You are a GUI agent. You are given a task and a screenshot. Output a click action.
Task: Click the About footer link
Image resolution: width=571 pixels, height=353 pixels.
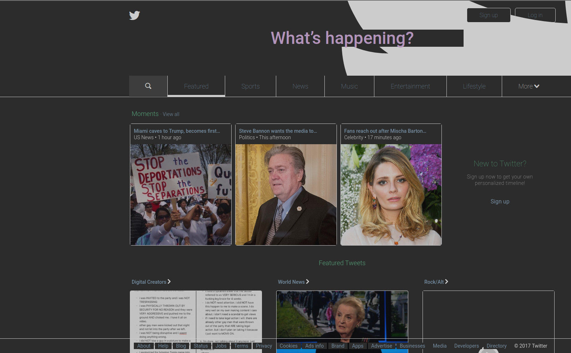pyautogui.click(x=144, y=346)
